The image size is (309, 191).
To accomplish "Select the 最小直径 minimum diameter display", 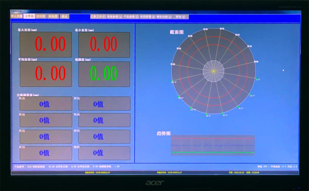I will pyautogui.click(x=104, y=45).
